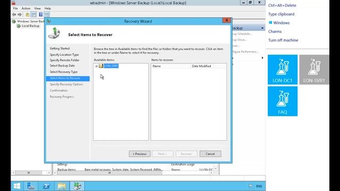Send Ctrl+Alt+Delete to the machine
This screenshot has height=191, width=340.
pos(282,5)
